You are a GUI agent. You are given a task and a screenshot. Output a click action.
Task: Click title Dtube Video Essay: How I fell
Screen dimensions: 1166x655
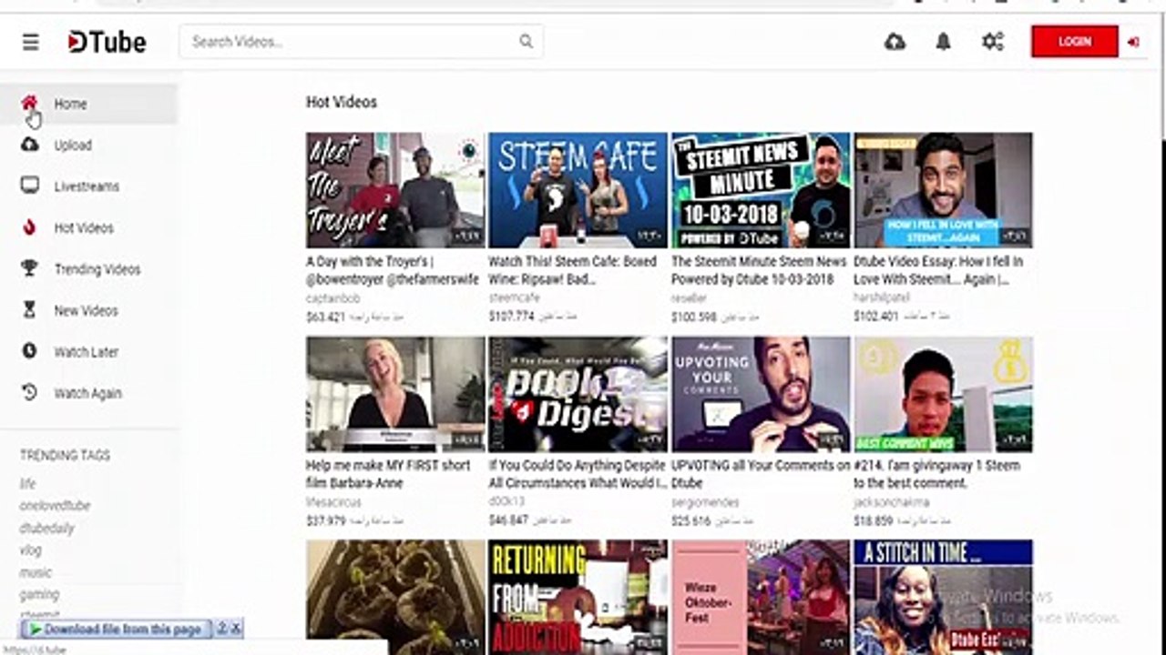click(x=938, y=270)
